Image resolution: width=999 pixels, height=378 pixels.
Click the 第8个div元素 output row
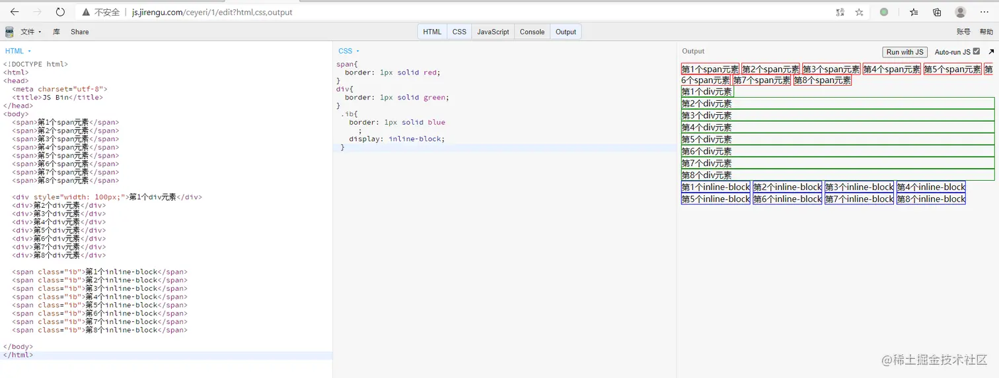click(x=838, y=175)
